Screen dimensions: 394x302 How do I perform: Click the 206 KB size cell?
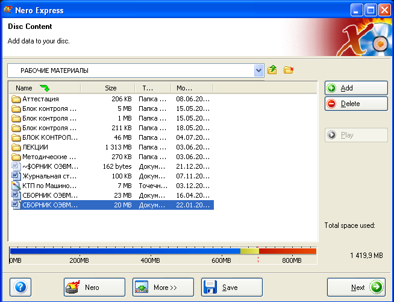[122, 99]
